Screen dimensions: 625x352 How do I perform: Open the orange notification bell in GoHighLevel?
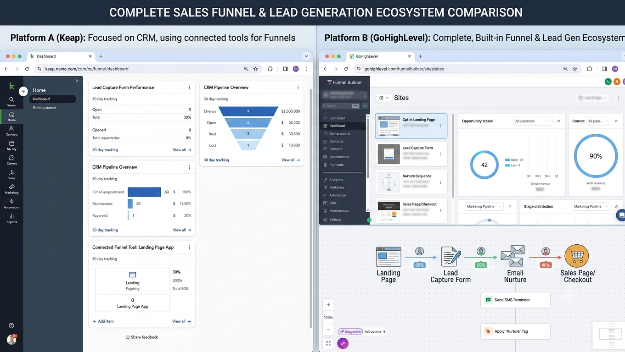tap(617, 82)
